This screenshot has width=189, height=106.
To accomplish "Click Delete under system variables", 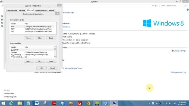I will 51,61.
